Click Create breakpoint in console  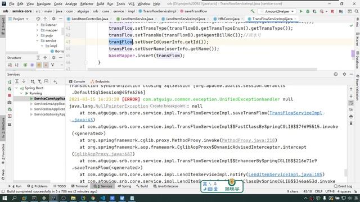tap(168, 106)
